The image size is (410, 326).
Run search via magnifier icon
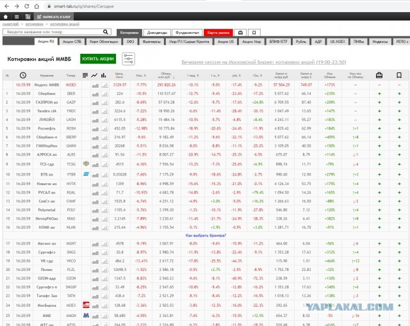point(105,32)
